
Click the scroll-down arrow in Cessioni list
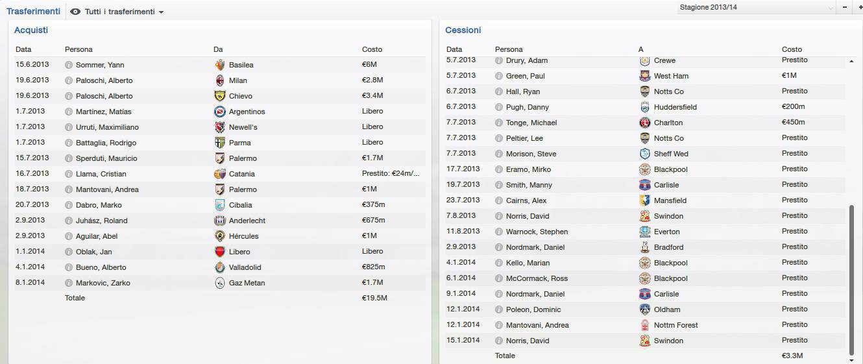click(851, 359)
